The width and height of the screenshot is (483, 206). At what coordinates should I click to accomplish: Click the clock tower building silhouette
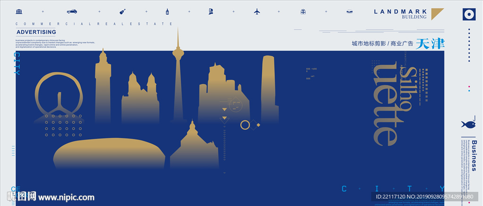[x=103, y=86]
